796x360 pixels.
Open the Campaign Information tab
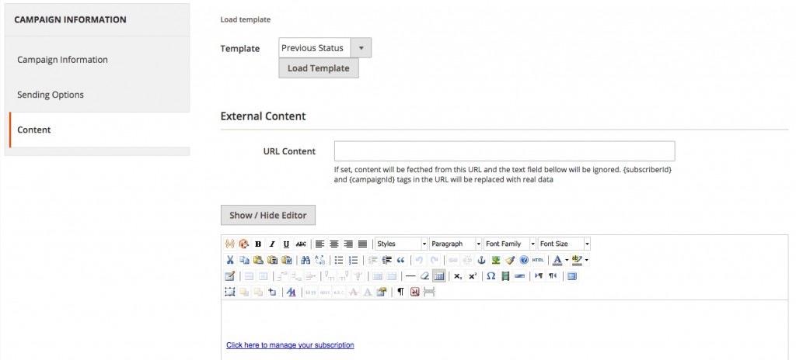(x=62, y=60)
